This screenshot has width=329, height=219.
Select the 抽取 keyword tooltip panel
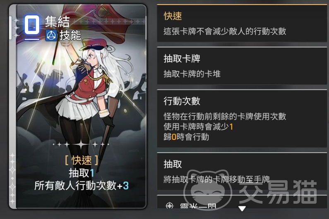242,171
